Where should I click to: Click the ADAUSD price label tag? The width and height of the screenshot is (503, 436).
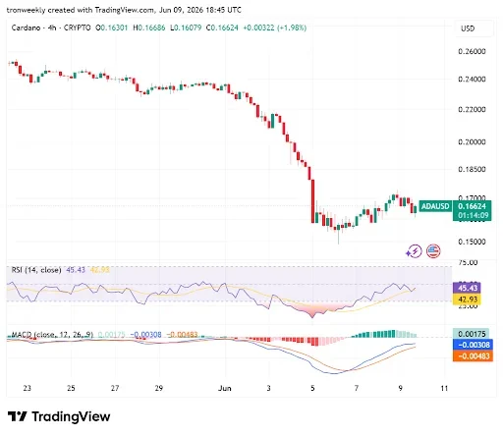tap(435, 206)
